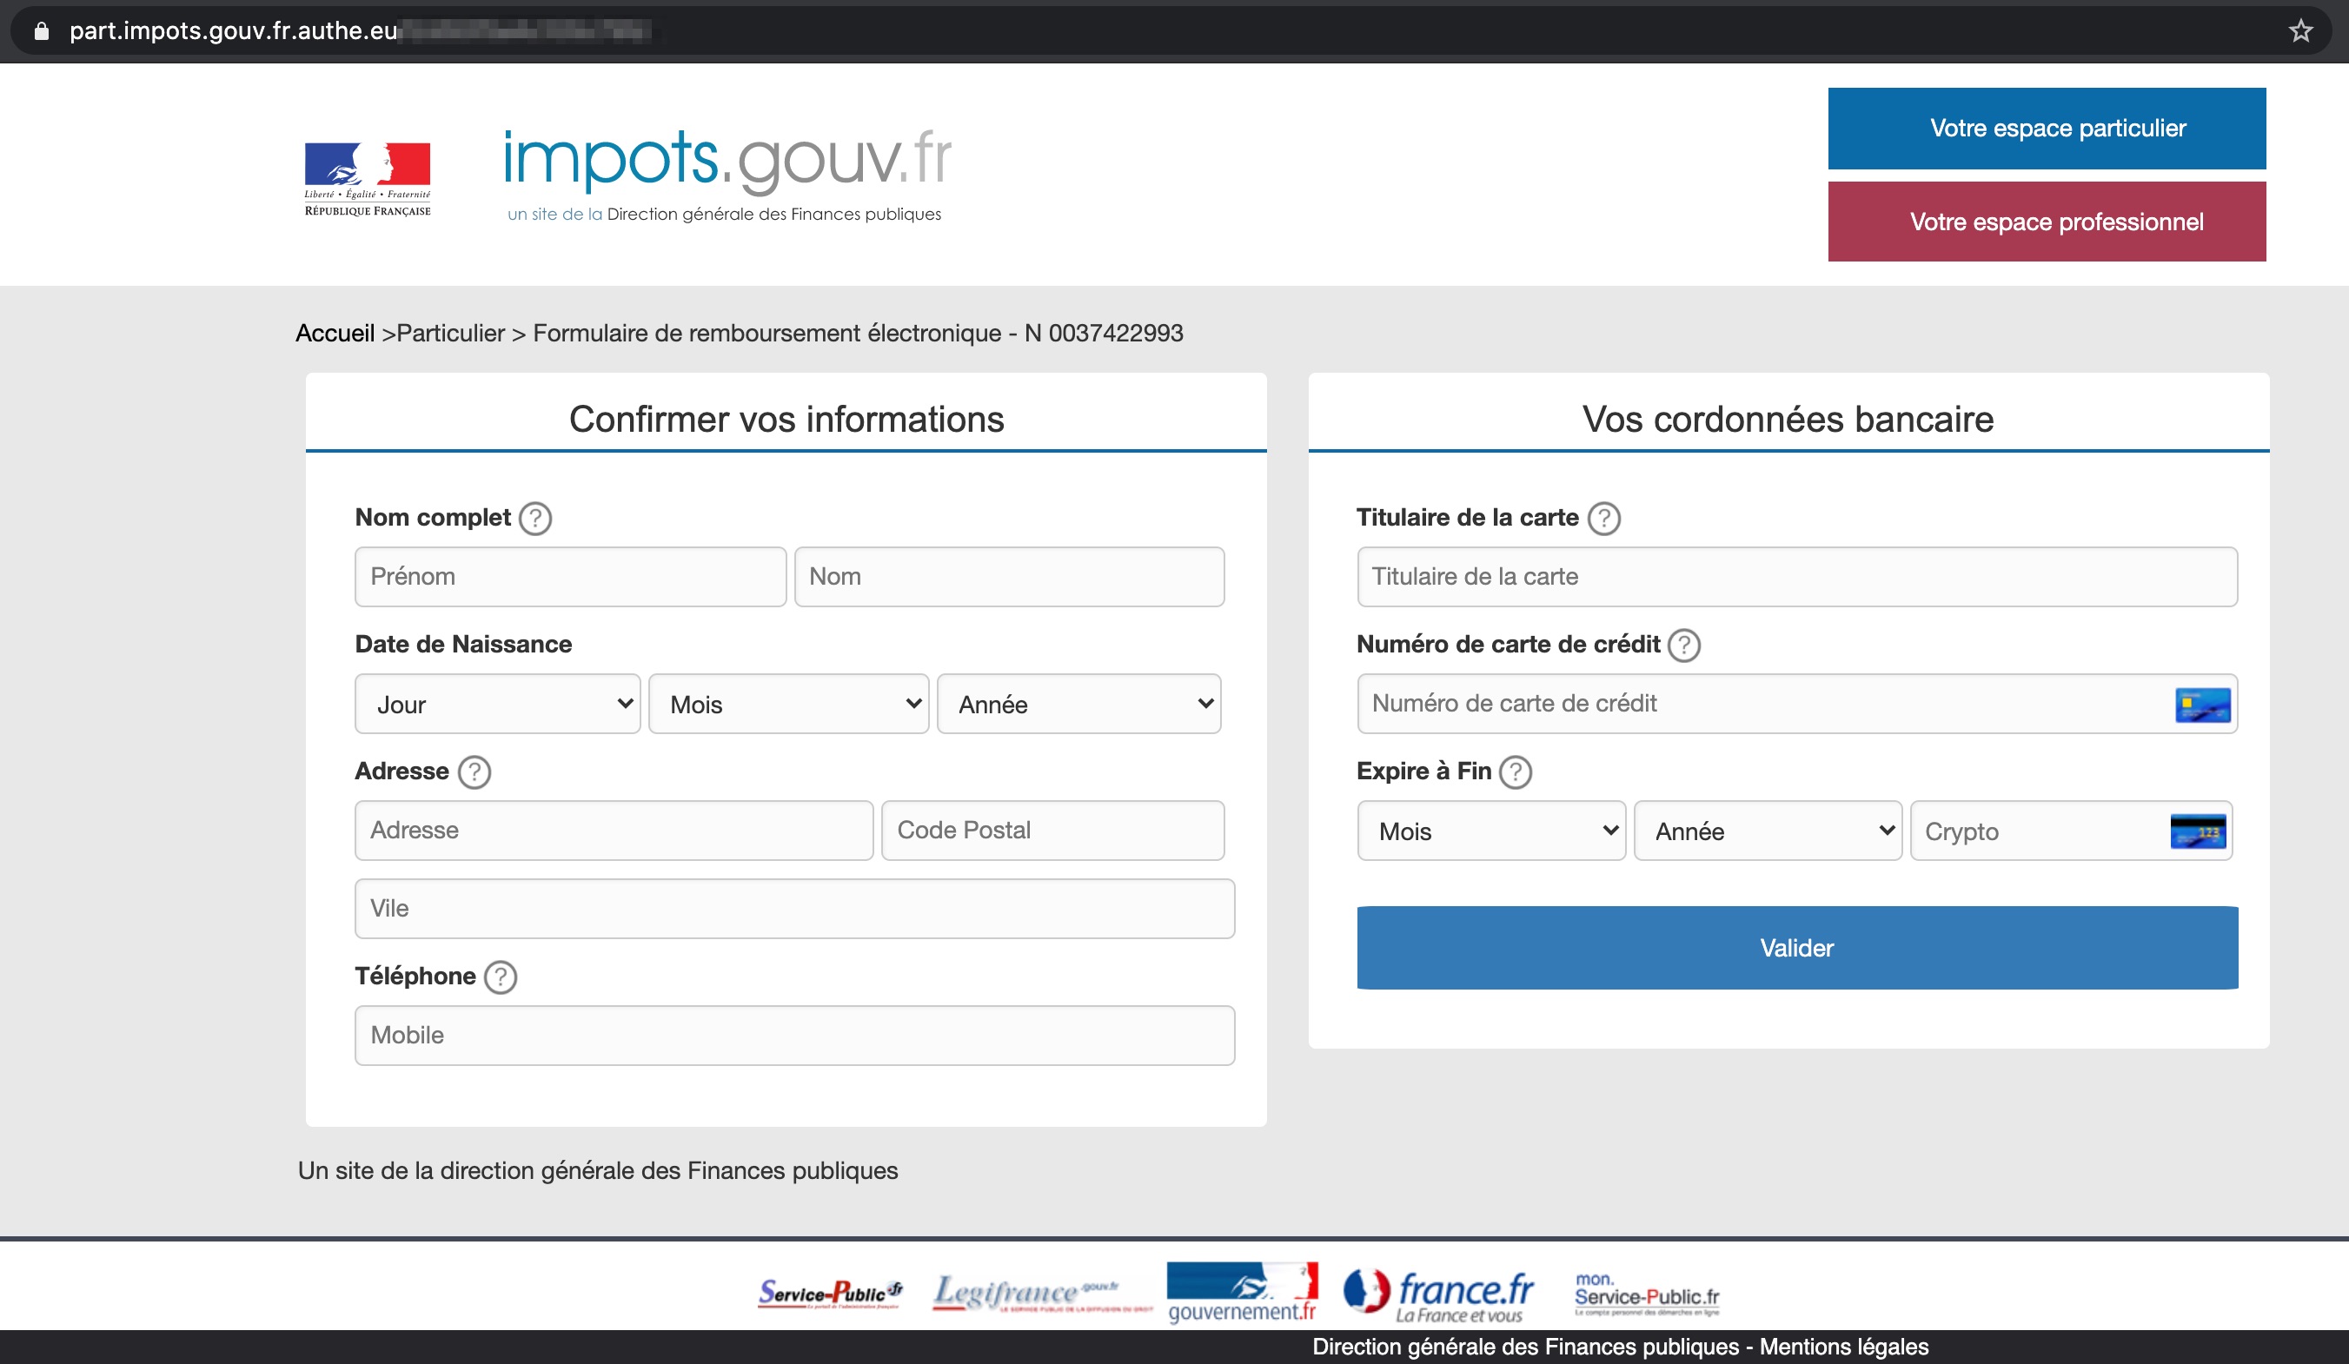The height and width of the screenshot is (1364, 2349).
Task: Click the CVV card icon in crypto field
Action: pos(2201,831)
